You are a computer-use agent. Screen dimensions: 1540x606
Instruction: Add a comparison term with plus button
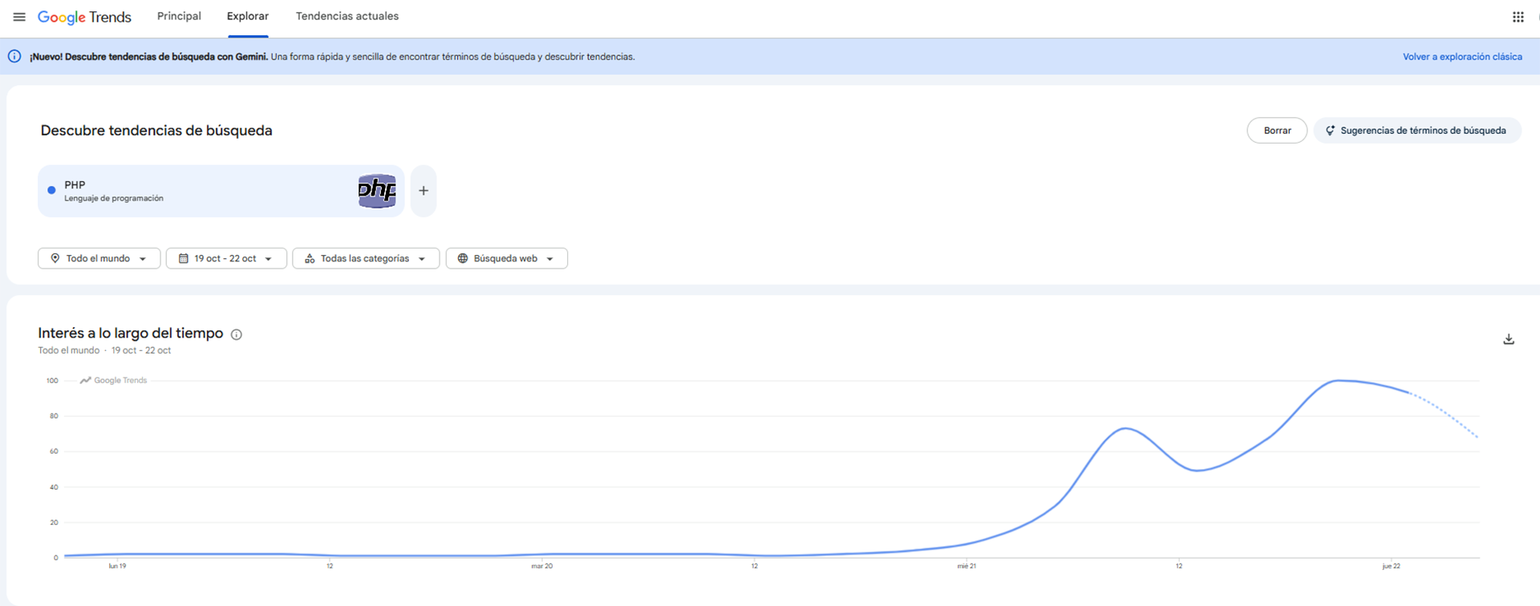pyautogui.click(x=423, y=191)
